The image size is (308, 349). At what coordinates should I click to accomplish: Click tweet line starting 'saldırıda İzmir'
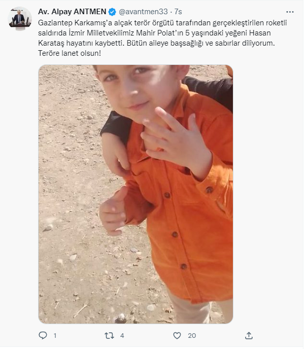pyautogui.click(x=154, y=33)
